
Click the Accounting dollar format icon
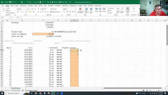pyautogui.click(x=64, y=12)
